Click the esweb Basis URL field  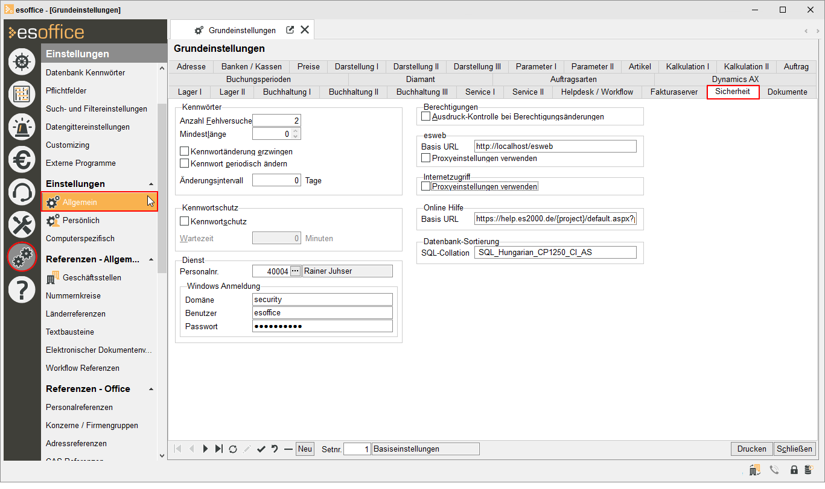click(555, 146)
